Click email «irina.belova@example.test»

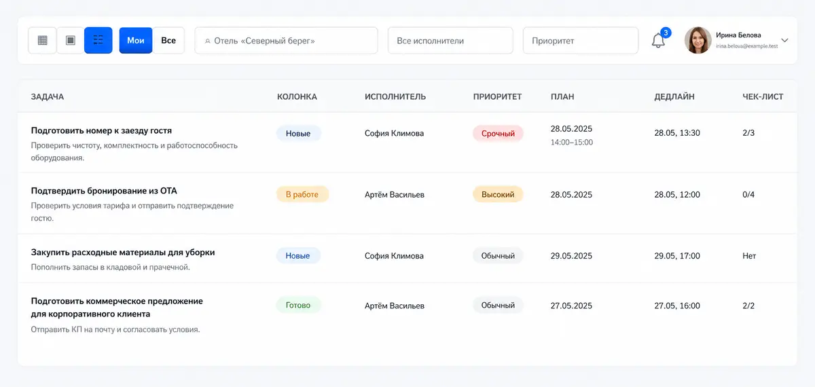click(746, 46)
